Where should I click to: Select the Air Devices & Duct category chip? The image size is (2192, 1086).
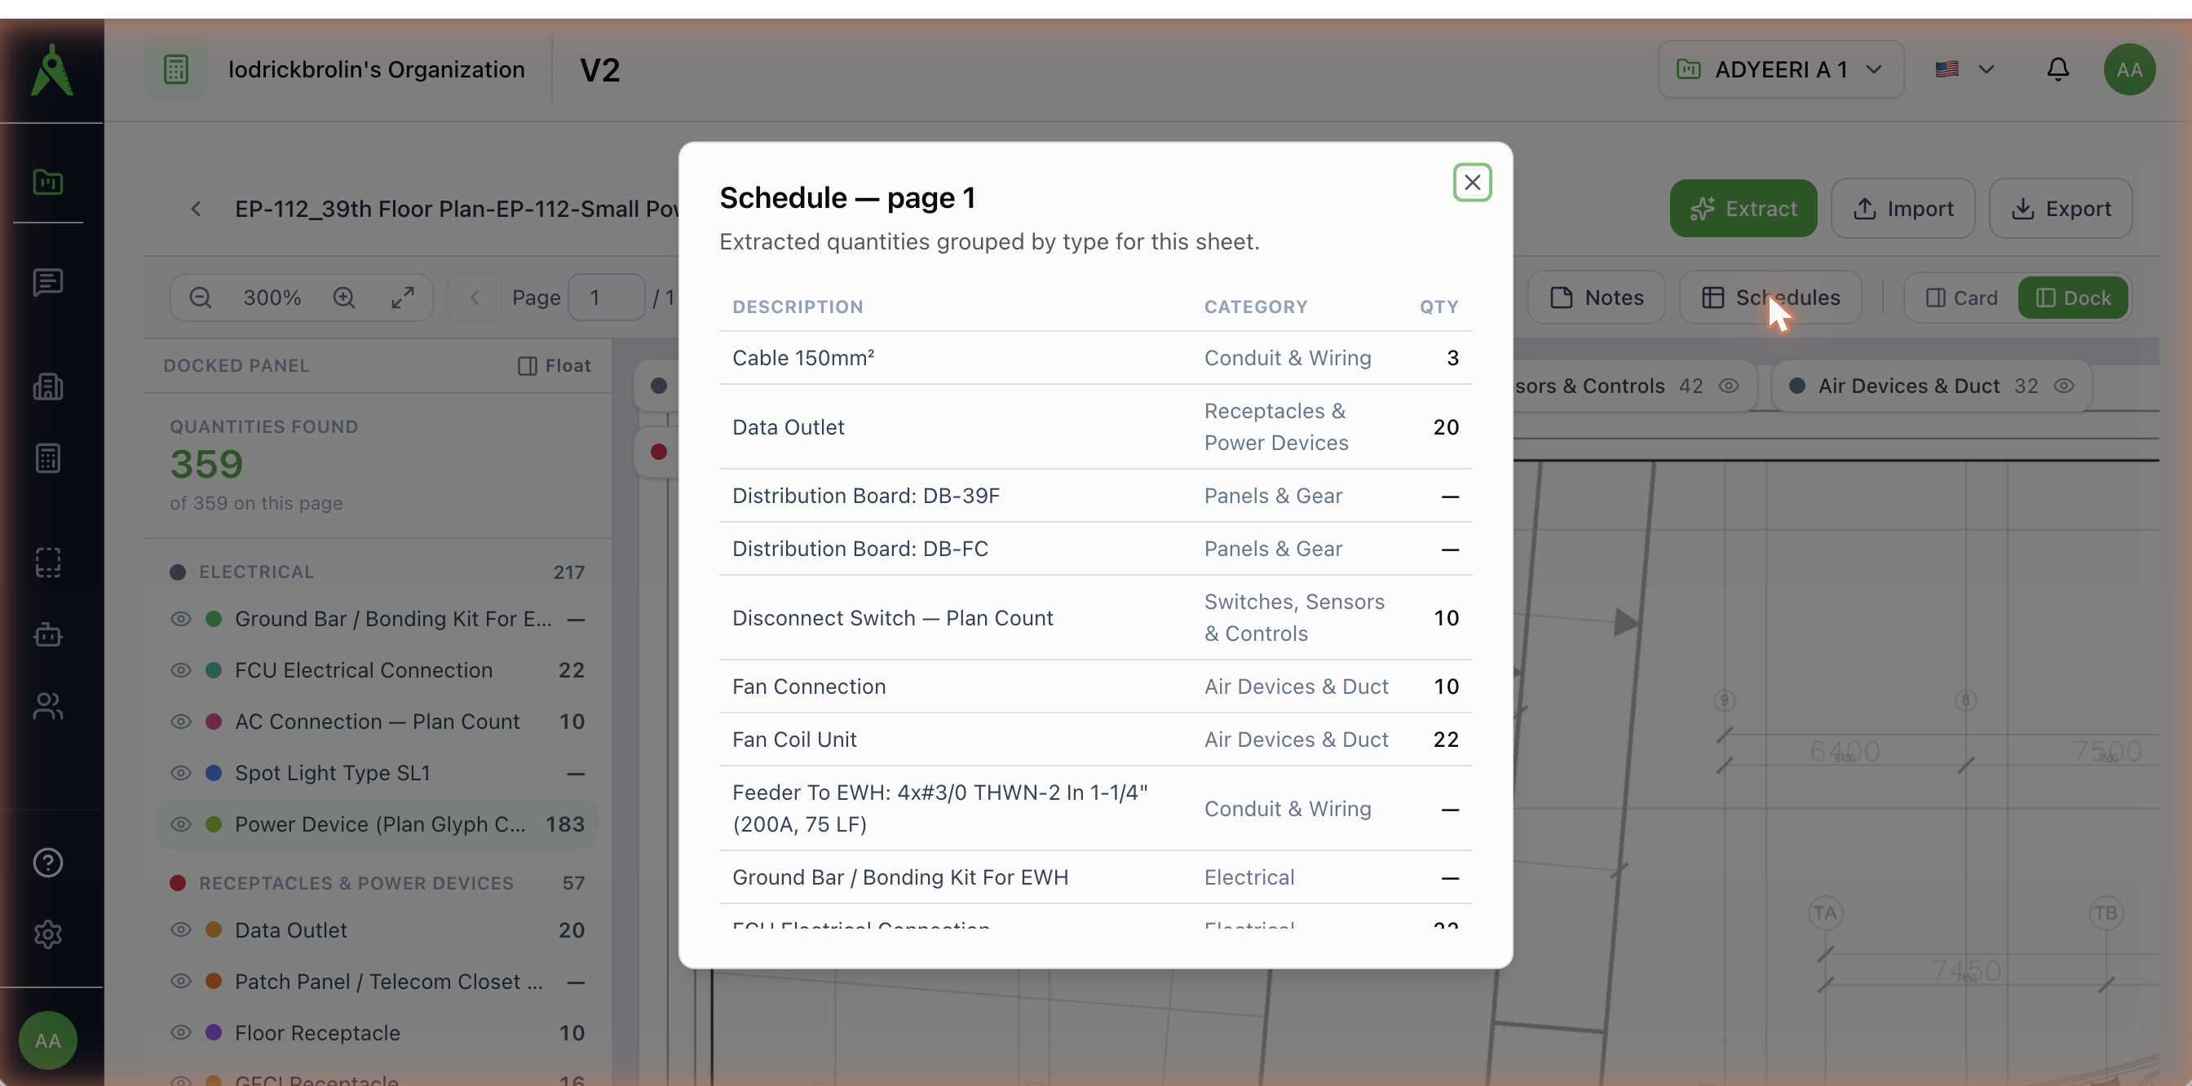[1931, 386]
